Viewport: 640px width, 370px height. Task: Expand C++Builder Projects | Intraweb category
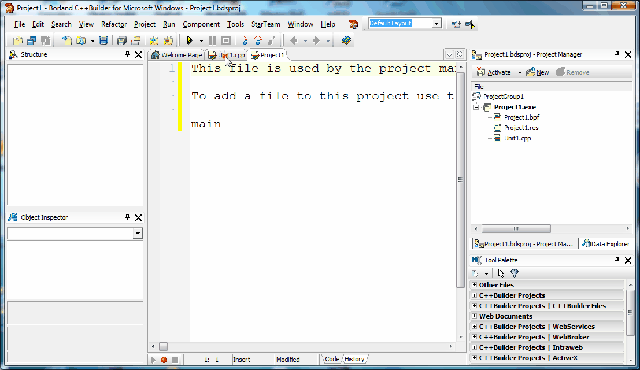[x=474, y=347]
